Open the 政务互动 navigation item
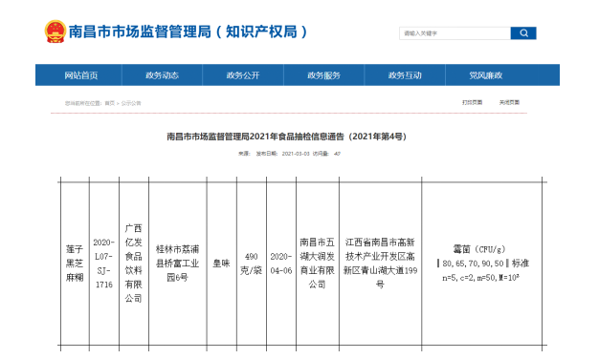 pos(405,75)
